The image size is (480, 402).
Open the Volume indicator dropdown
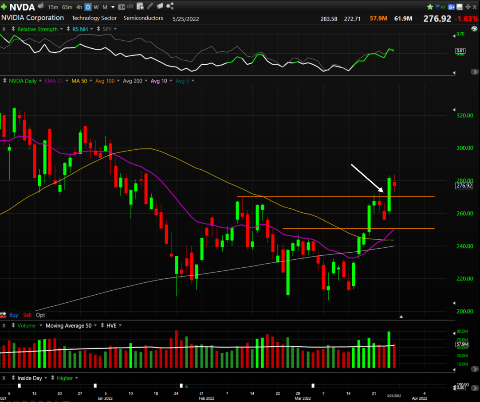pos(40,325)
